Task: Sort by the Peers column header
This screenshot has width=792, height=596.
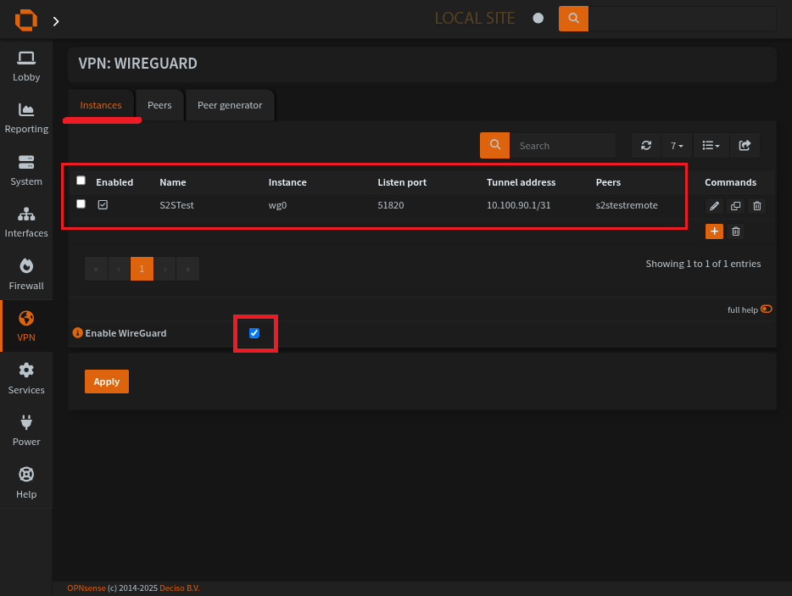Action: (608, 182)
